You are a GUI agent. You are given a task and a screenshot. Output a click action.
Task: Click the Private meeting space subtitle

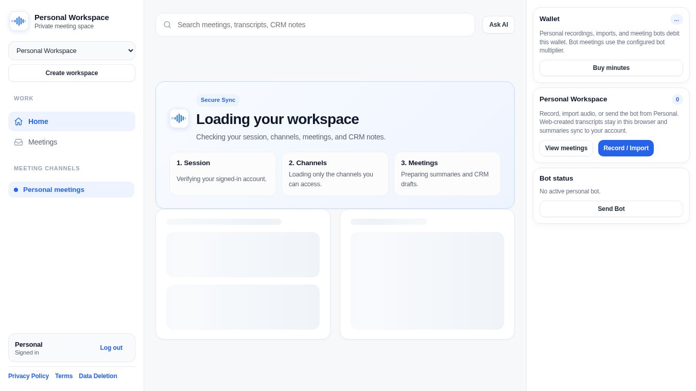point(64,26)
